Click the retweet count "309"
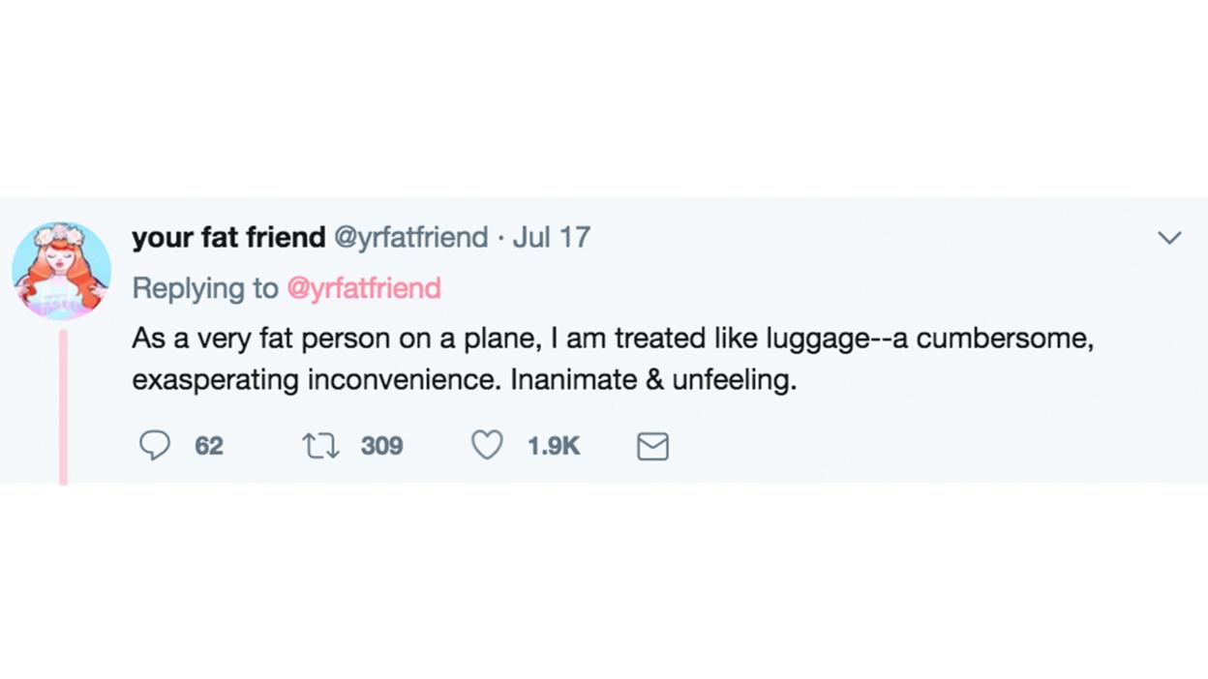The image size is (1208, 679). [381, 446]
